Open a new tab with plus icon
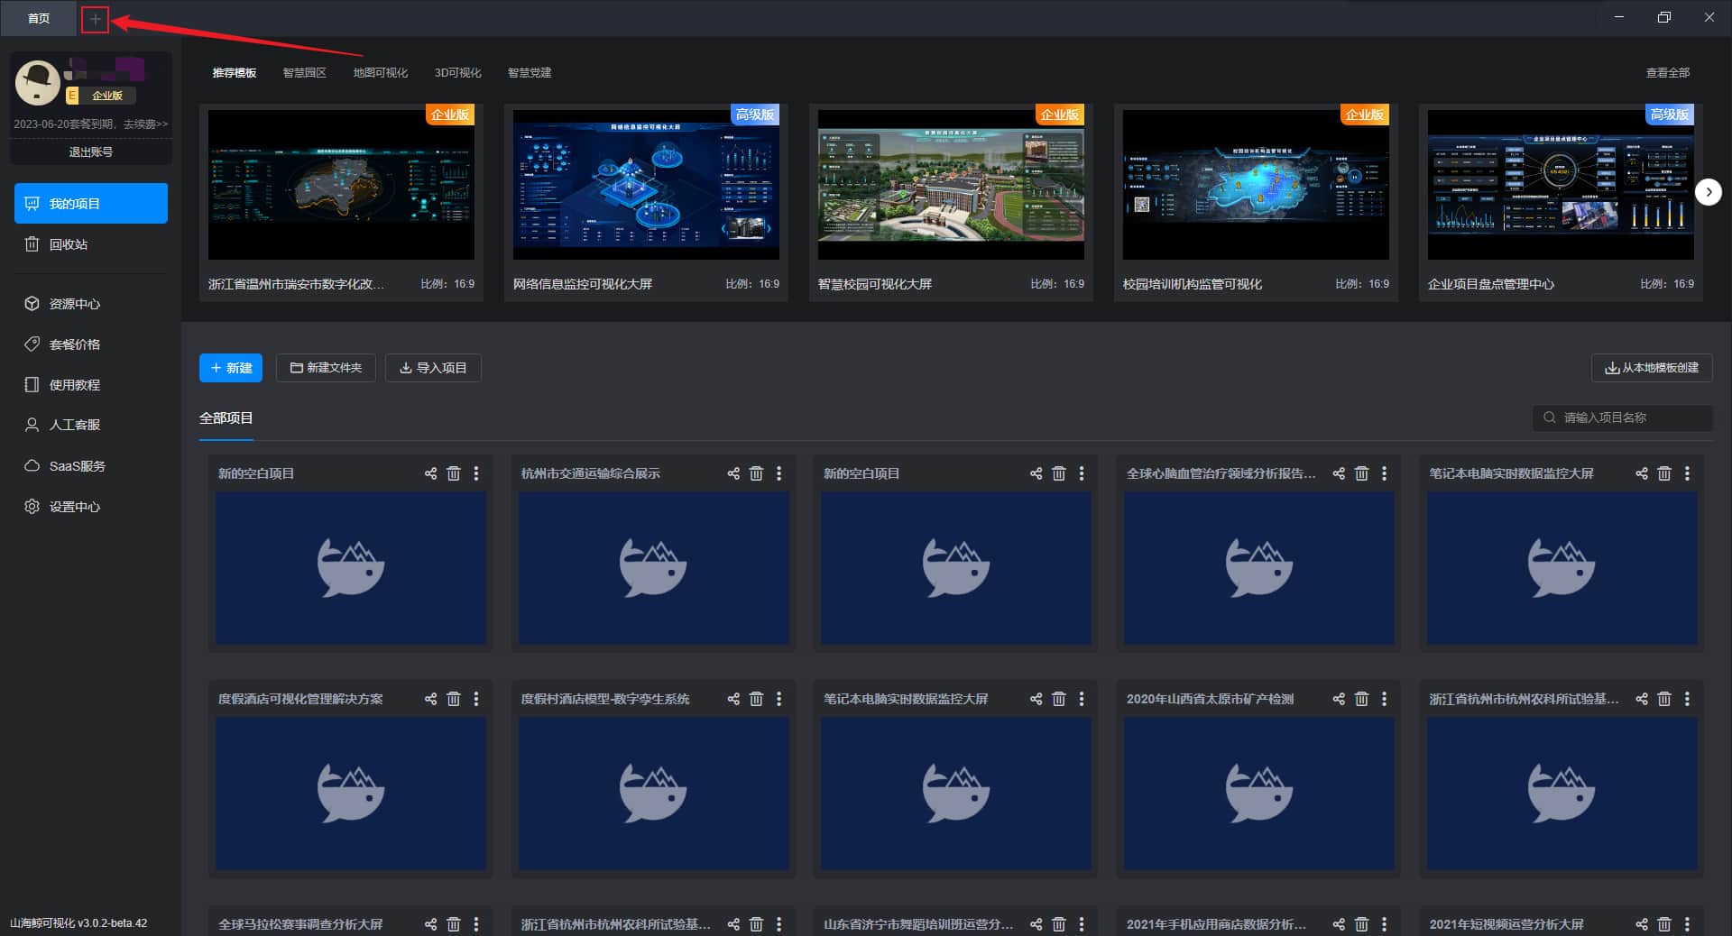Screen dimensions: 1732x936 pos(95,19)
